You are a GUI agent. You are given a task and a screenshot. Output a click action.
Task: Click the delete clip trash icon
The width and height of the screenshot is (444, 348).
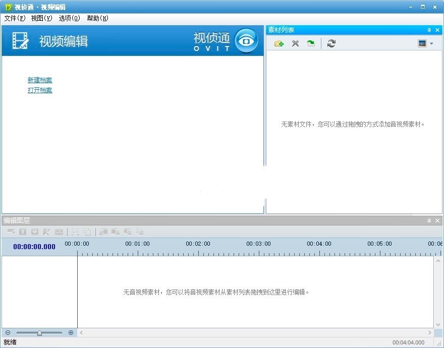tap(128, 232)
